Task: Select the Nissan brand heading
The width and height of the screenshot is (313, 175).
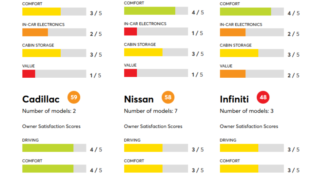Action: click(x=139, y=99)
